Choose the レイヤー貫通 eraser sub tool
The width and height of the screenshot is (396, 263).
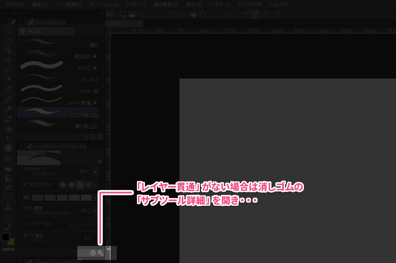[58, 103]
